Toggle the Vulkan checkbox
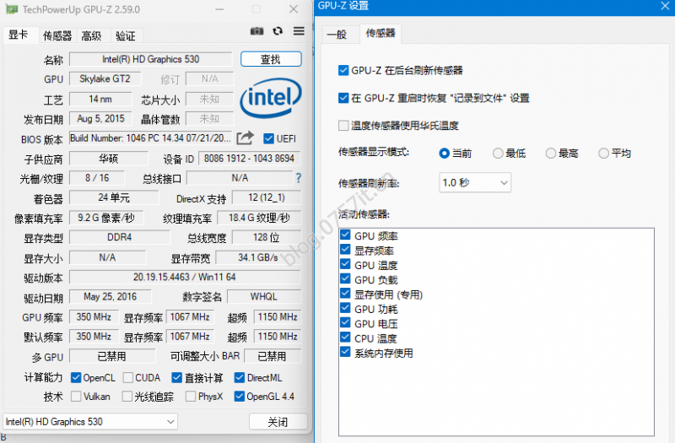The height and width of the screenshot is (443, 675). click(76, 396)
